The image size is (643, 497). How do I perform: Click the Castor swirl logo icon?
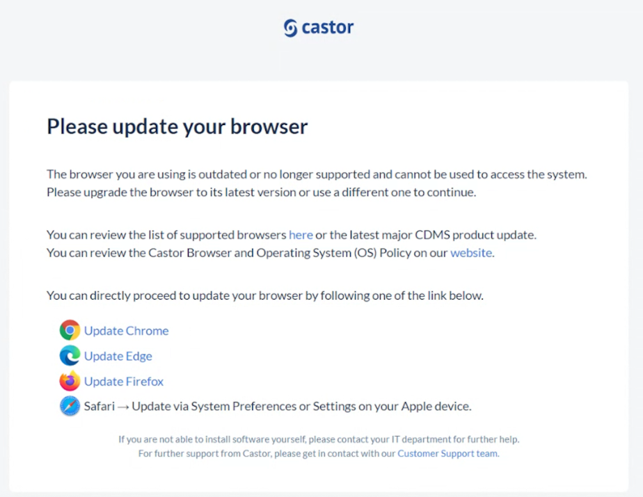tap(290, 28)
